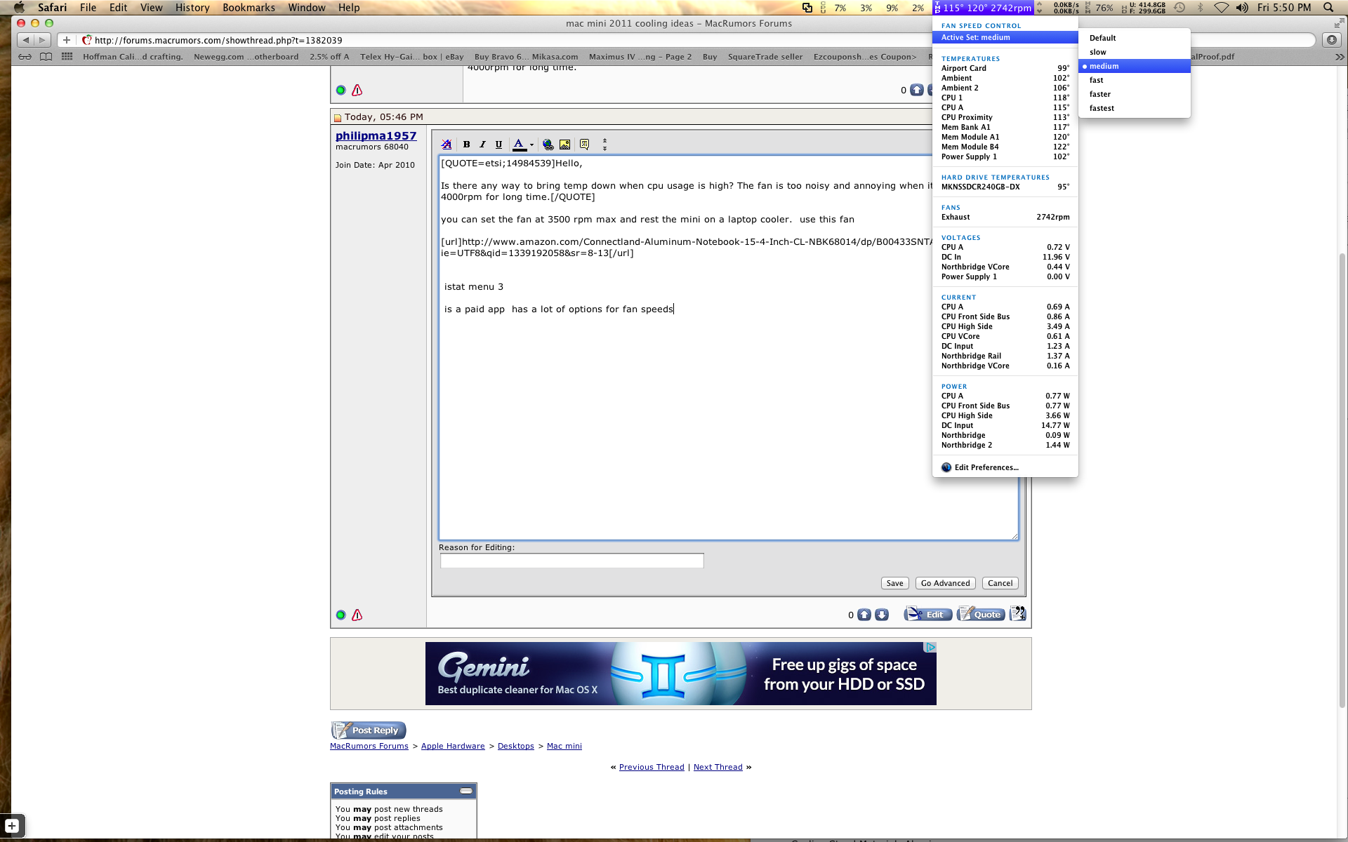Select the fastest fan speed set
The image size is (1348, 842).
click(1135, 108)
